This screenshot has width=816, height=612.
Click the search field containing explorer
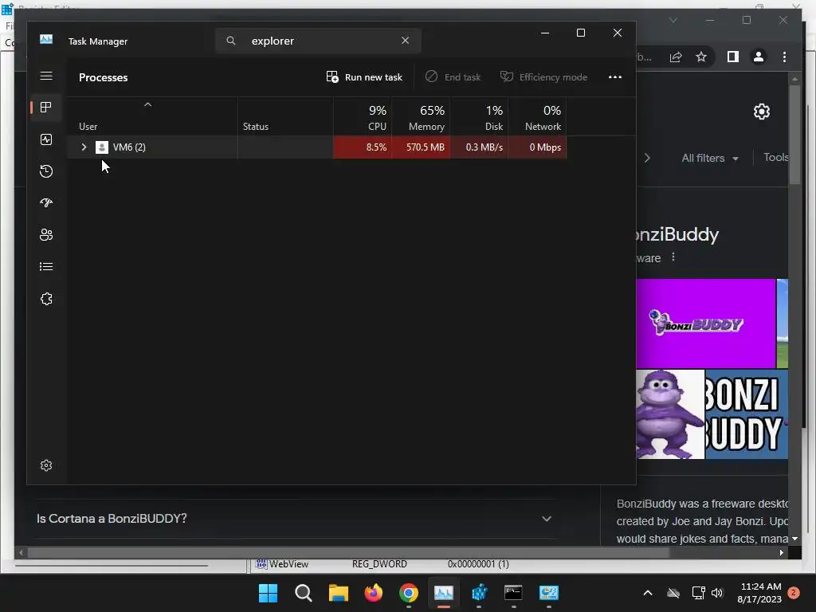(x=319, y=41)
